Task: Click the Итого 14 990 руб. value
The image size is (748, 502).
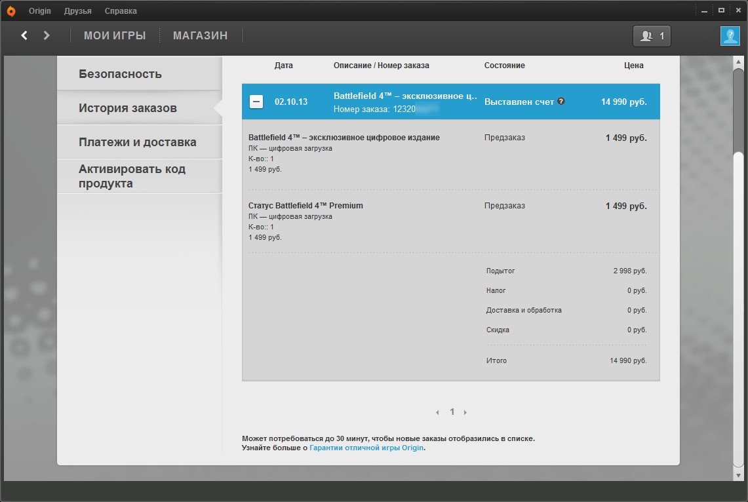Action: pos(628,360)
